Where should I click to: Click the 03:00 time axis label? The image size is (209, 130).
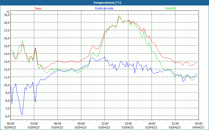pos(34,124)
